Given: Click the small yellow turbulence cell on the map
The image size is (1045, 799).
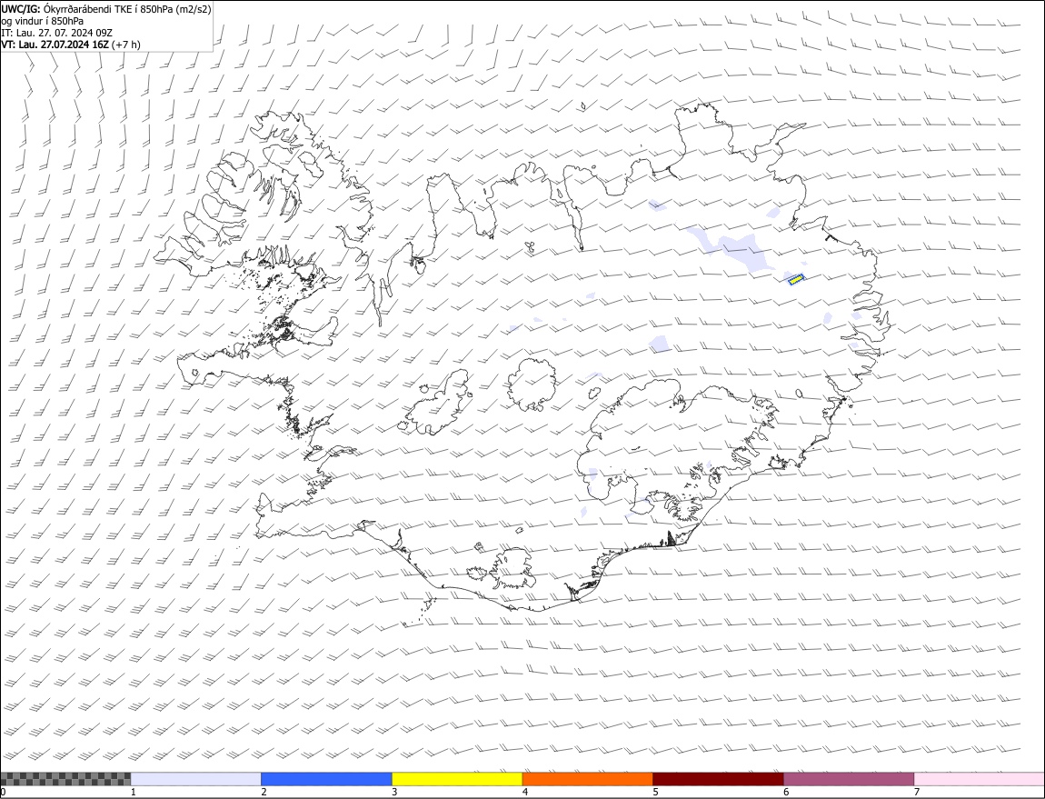Looking at the screenshot, I should (796, 279).
